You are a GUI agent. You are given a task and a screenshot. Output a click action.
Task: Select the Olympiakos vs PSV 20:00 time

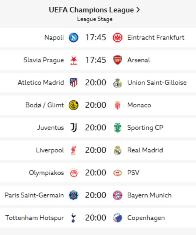click(96, 173)
